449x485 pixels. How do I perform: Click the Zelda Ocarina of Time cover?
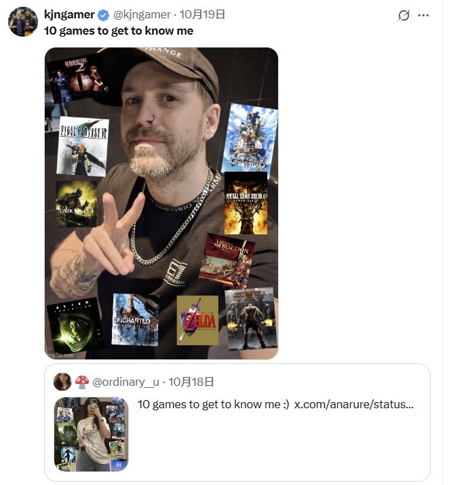(x=197, y=320)
